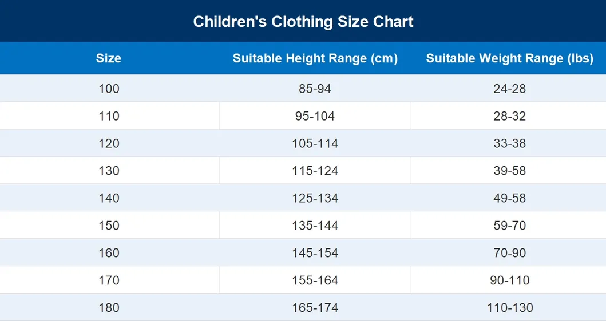Select the size 100 cell
Screen dimensions: 606x321
tap(109, 89)
